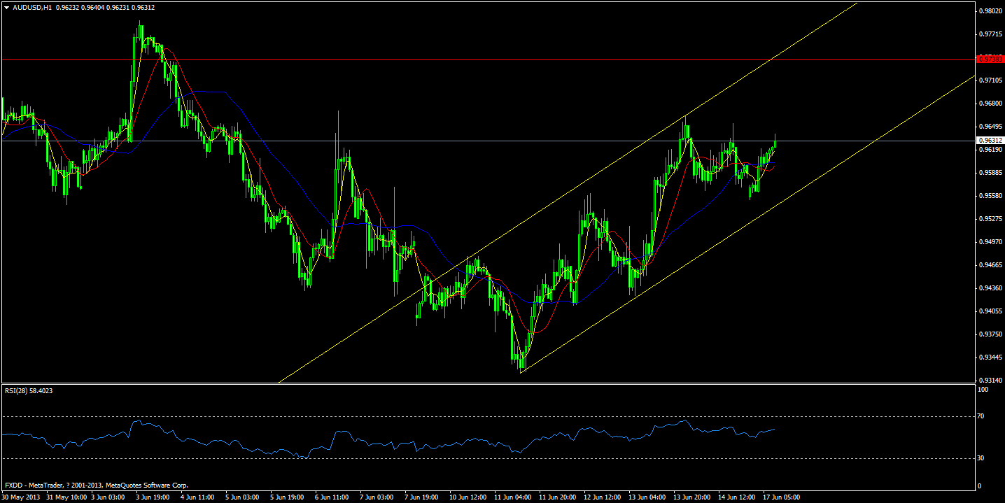Click the RSI scale value 70
1005x503 pixels.
pos(981,416)
